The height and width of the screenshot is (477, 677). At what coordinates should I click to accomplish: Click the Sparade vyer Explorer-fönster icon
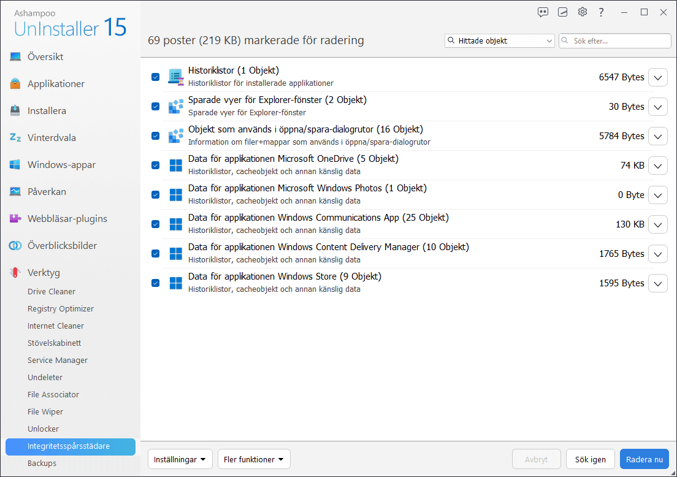point(176,106)
